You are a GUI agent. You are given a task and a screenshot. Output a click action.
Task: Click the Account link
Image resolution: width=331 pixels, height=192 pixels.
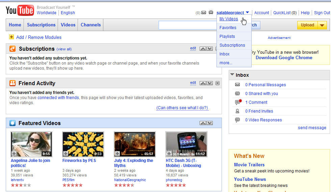click(x=261, y=13)
